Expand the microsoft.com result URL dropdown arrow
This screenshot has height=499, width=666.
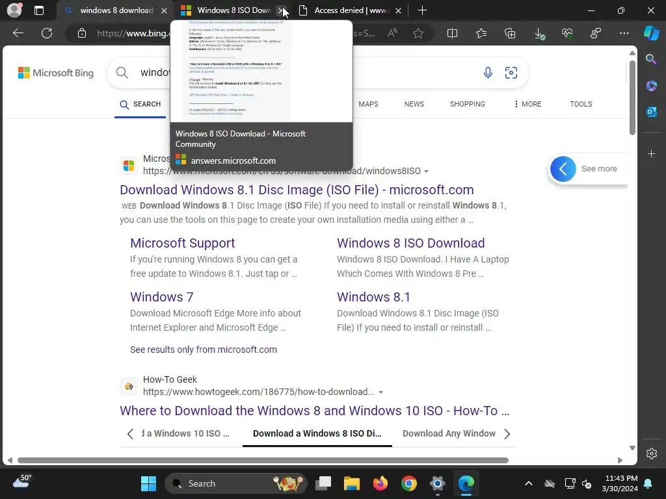click(426, 172)
